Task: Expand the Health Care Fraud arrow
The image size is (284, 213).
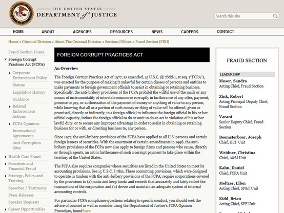Action: pyautogui.click(x=6, y=157)
